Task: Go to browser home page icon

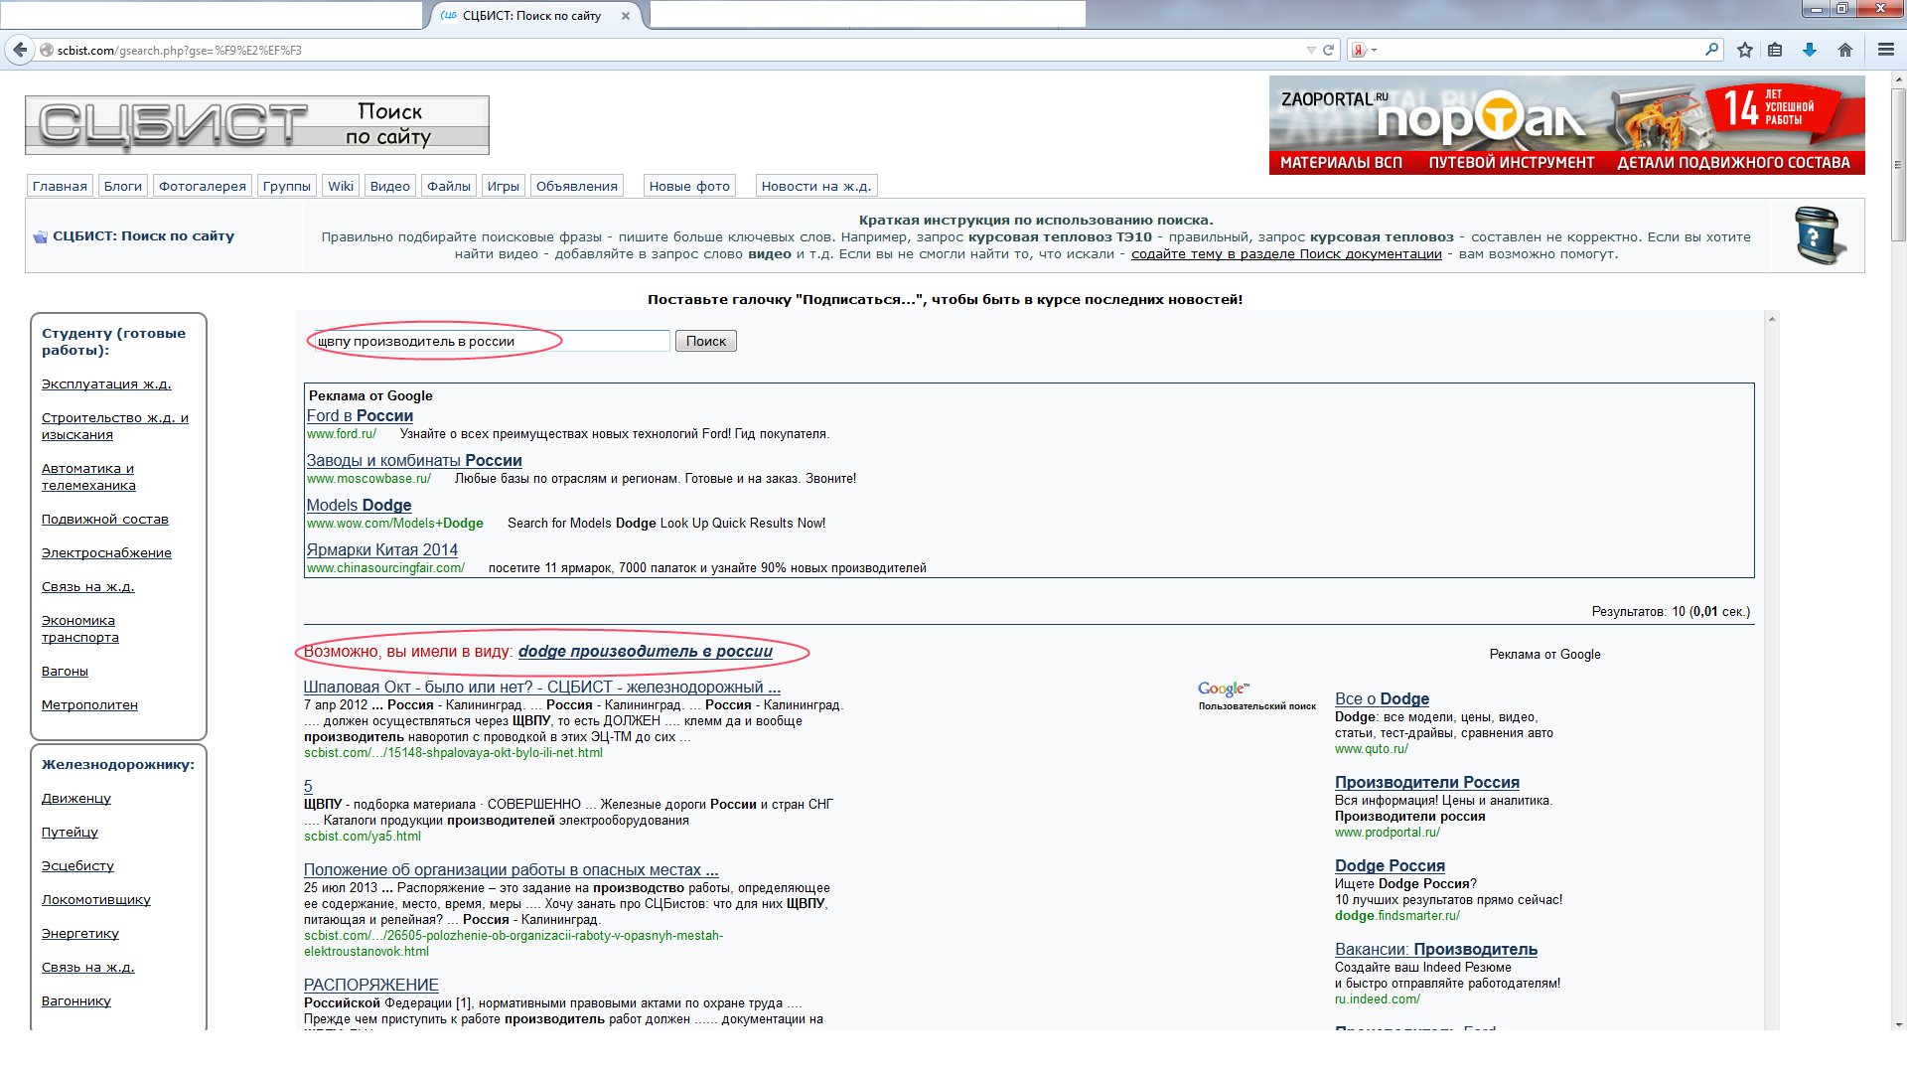Action: 1845,50
